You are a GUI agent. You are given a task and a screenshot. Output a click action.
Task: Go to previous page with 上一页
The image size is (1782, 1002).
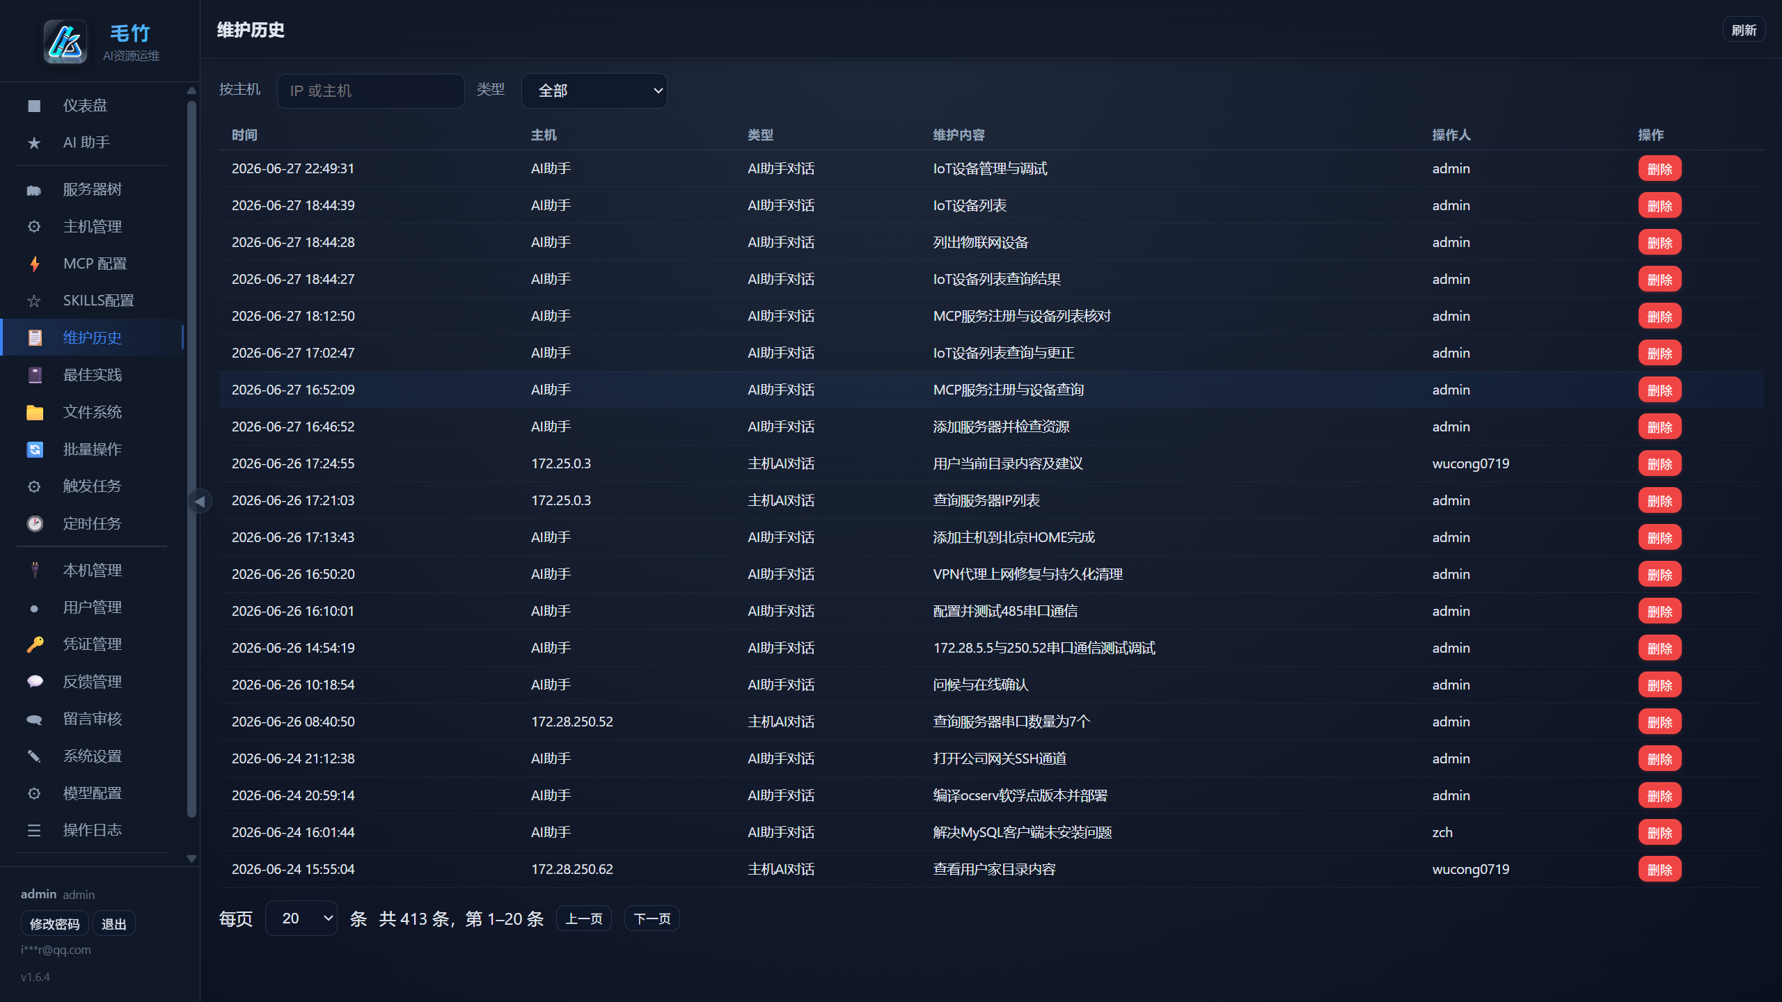584,918
